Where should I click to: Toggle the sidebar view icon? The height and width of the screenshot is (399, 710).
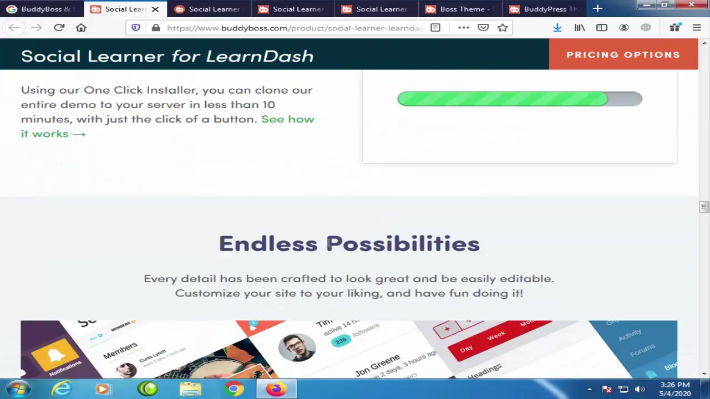click(x=602, y=28)
